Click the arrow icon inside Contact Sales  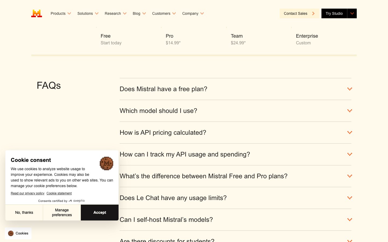pos(313,13)
